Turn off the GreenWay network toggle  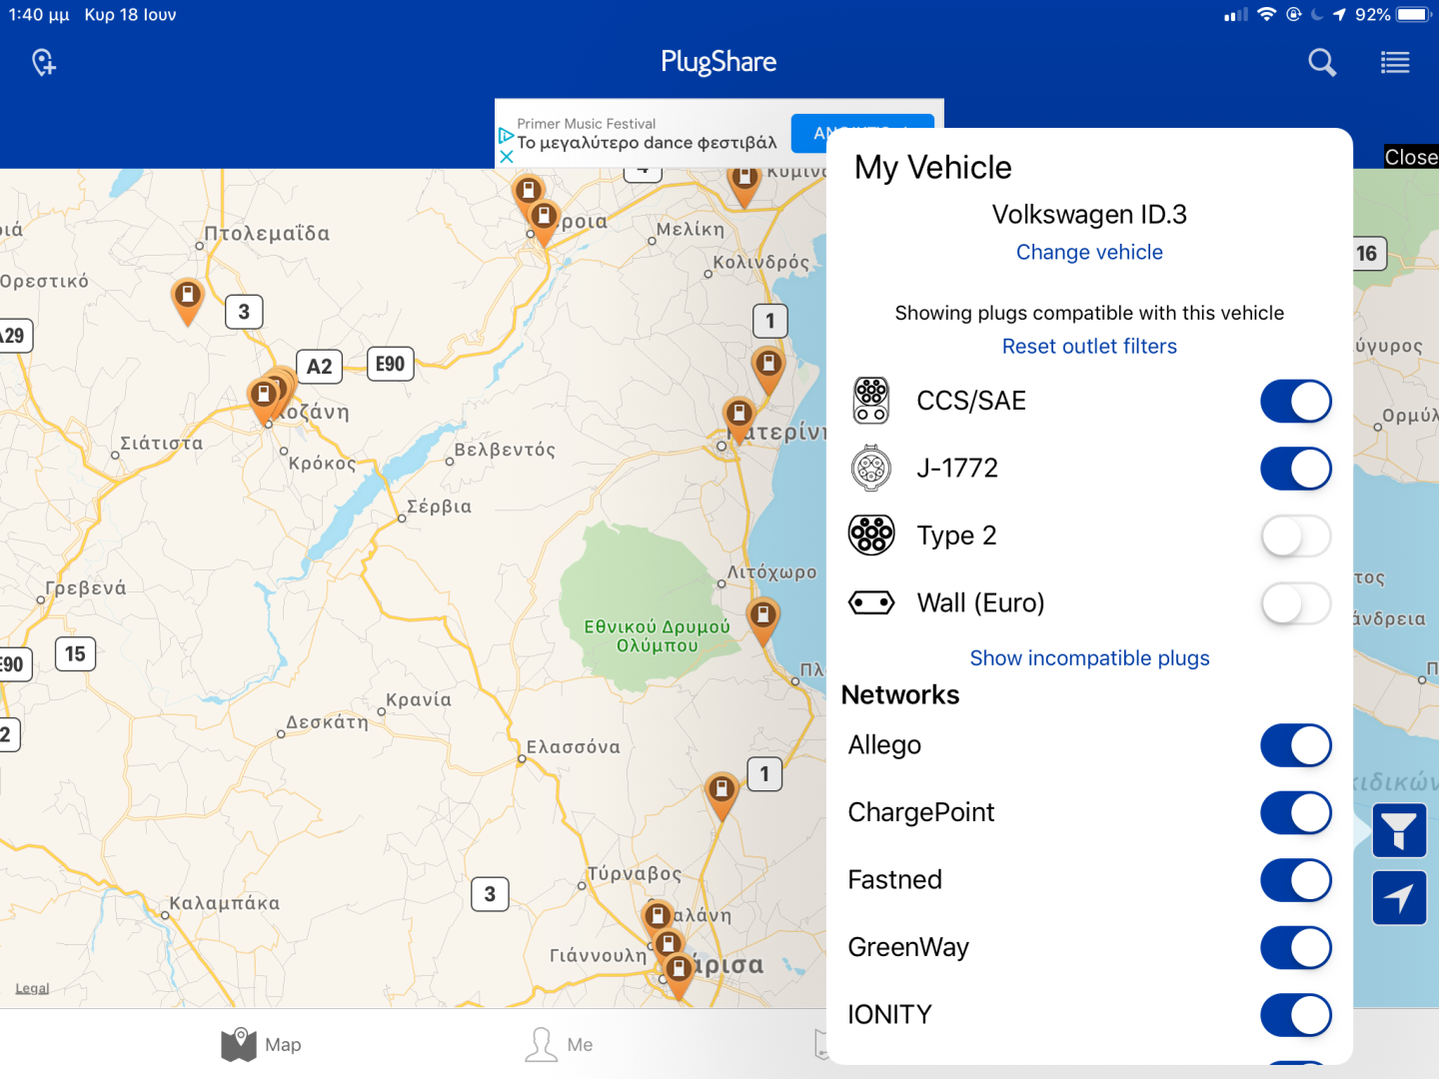point(1296,948)
